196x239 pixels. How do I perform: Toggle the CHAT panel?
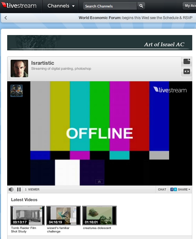162,189
